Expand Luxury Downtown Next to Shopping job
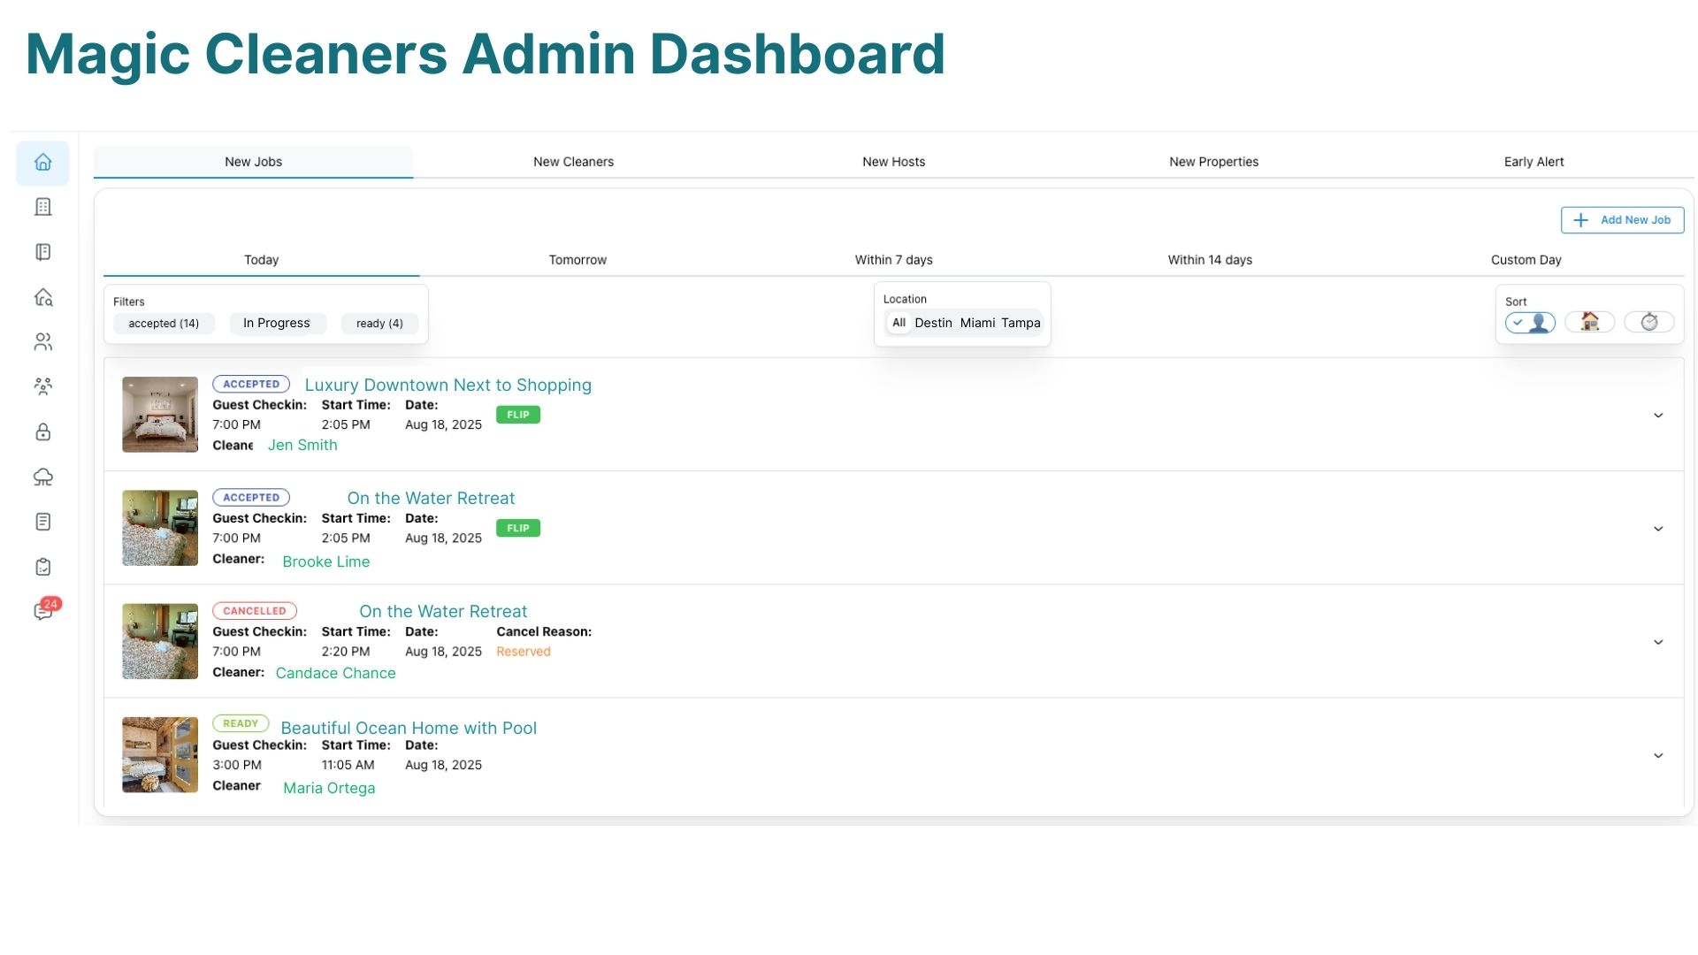The width and height of the screenshot is (1698, 955). pos(1658,415)
